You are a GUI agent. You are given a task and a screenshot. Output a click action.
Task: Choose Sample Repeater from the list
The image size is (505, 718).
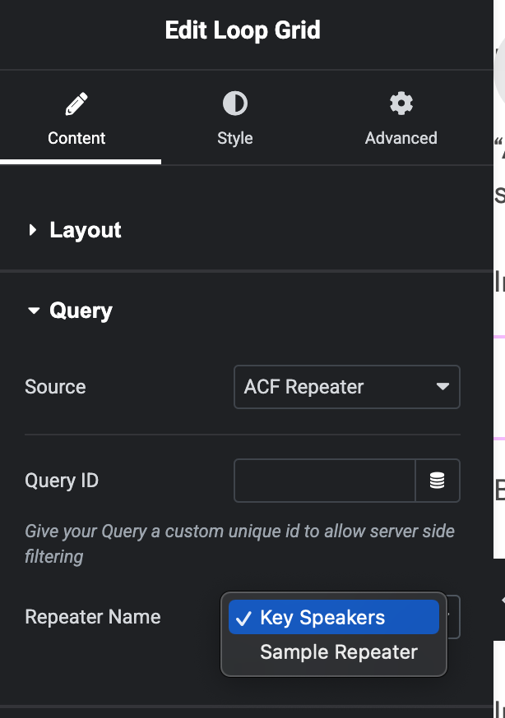pyautogui.click(x=338, y=651)
